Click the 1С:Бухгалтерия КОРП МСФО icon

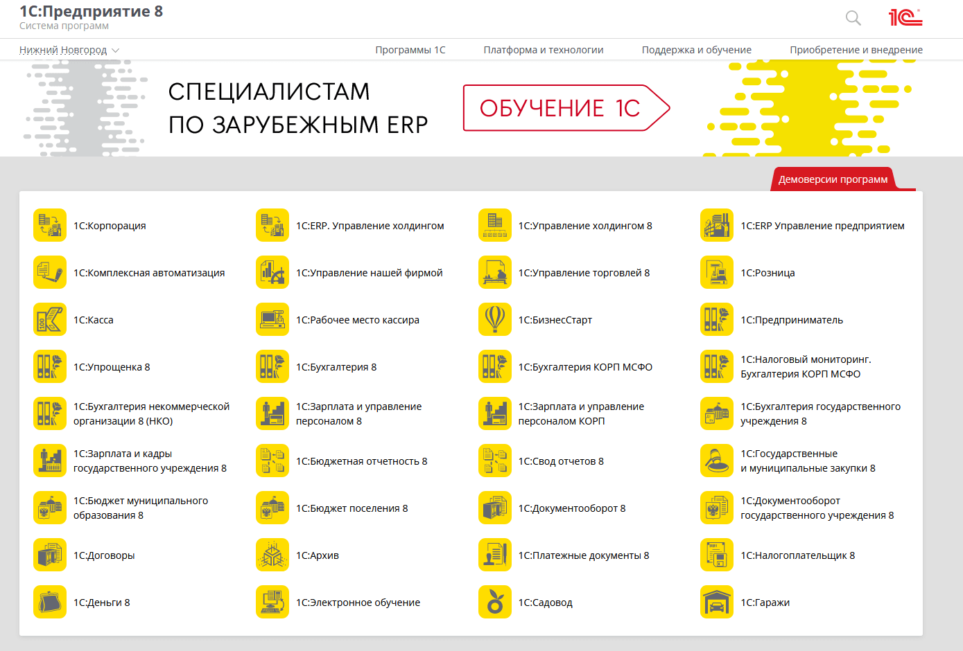495,367
